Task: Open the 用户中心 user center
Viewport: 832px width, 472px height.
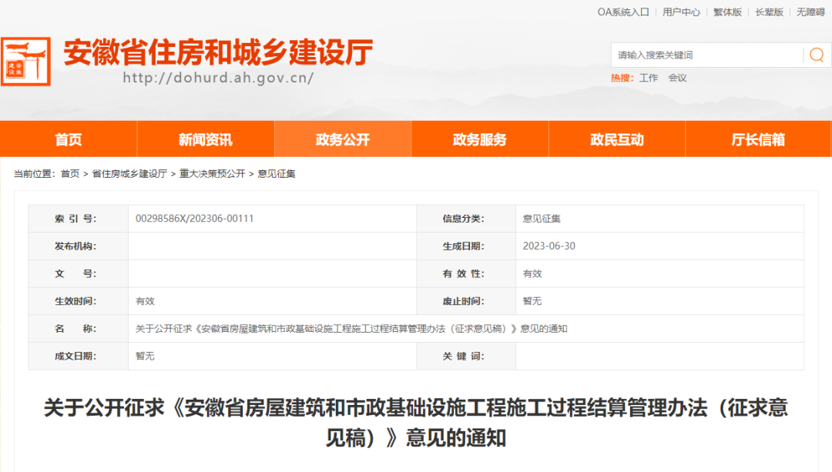Action: (681, 12)
